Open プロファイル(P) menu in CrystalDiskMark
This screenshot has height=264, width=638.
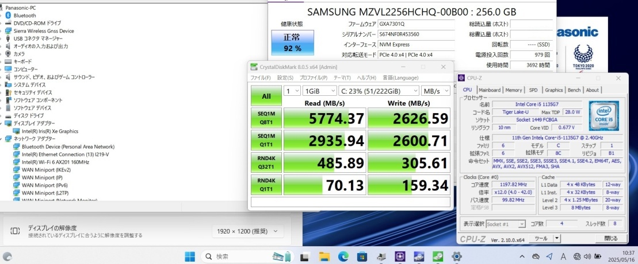(314, 78)
